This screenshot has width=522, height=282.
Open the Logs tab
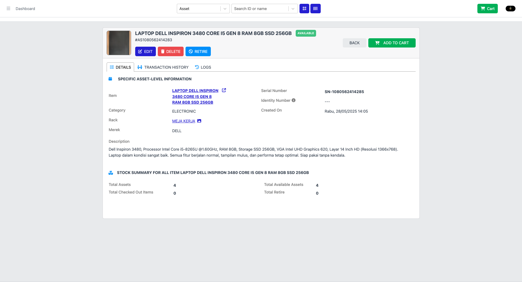pyautogui.click(x=203, y=67)
